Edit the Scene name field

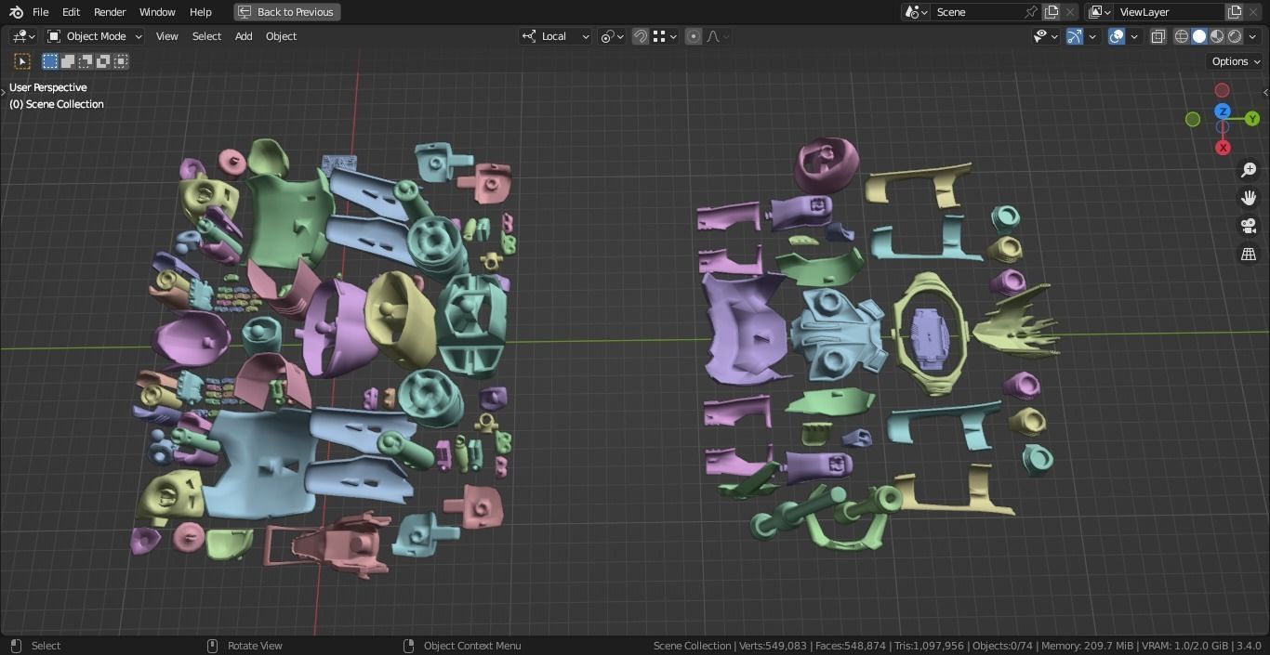[976, 12]
